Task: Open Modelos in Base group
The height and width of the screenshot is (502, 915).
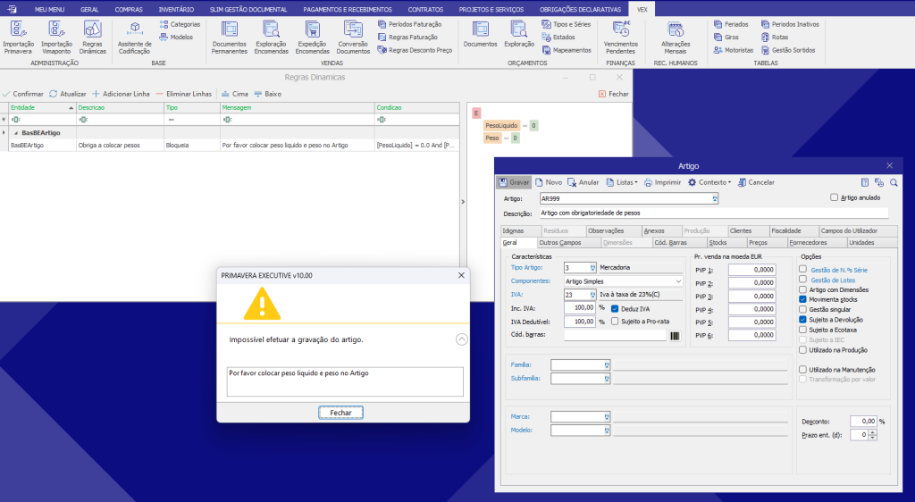Action: click(x=176, y=37)
